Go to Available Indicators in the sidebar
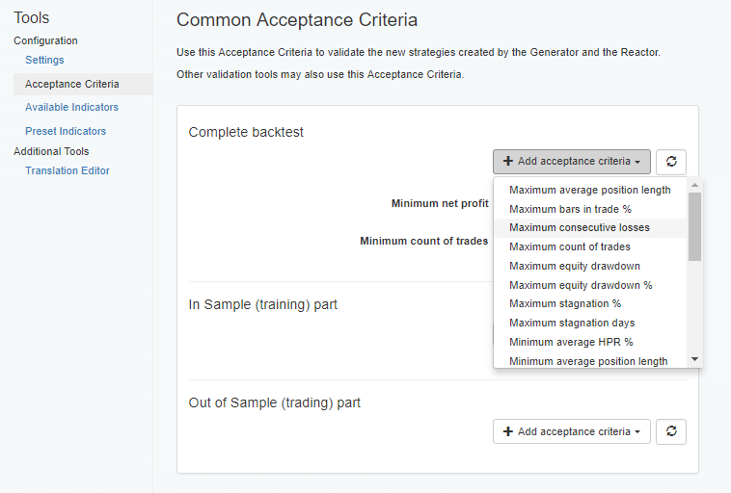 tap(71, 108)
